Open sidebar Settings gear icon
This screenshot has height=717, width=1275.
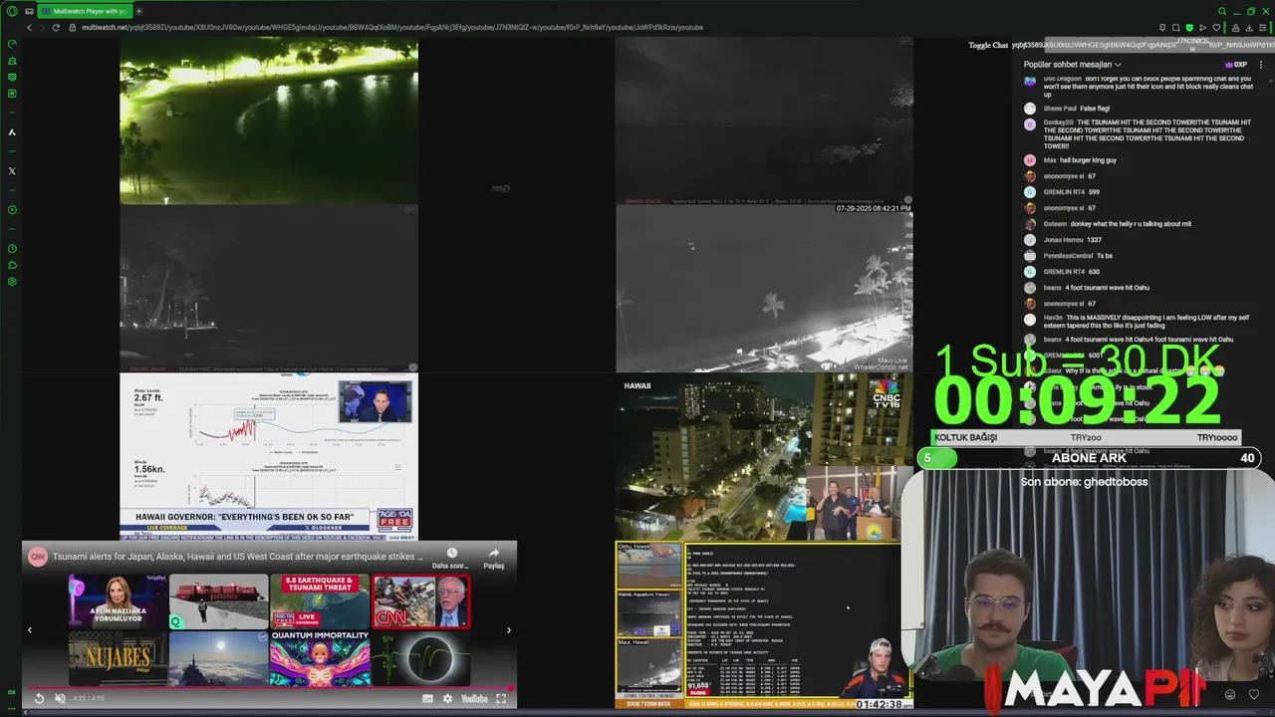coord(12,282)
